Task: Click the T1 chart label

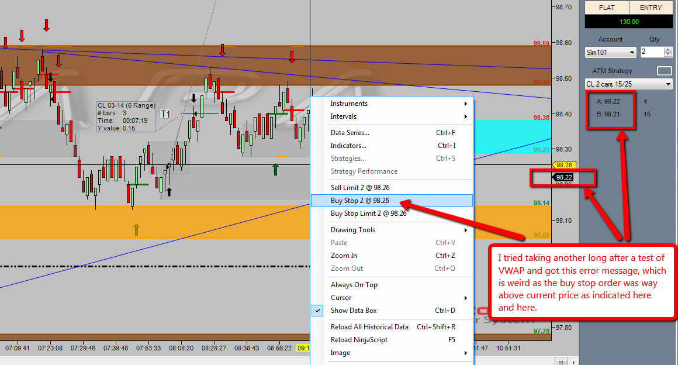Action: (x=165, y=114)
